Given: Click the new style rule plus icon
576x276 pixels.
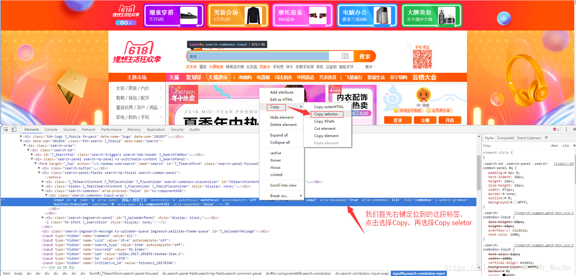Looking at the screenshot, I should click(574, 145).
